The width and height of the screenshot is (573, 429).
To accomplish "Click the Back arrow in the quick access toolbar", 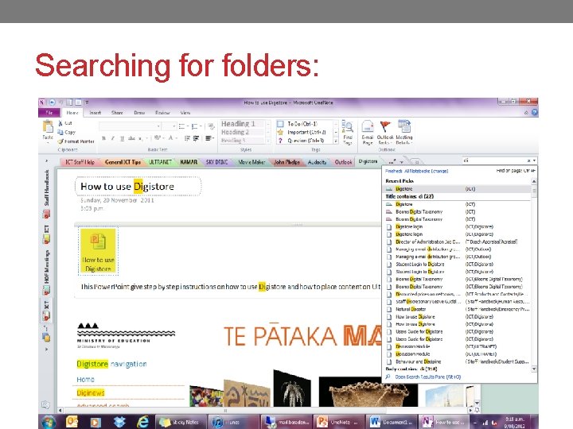I will pyautogui.click(x=52, y=102).
